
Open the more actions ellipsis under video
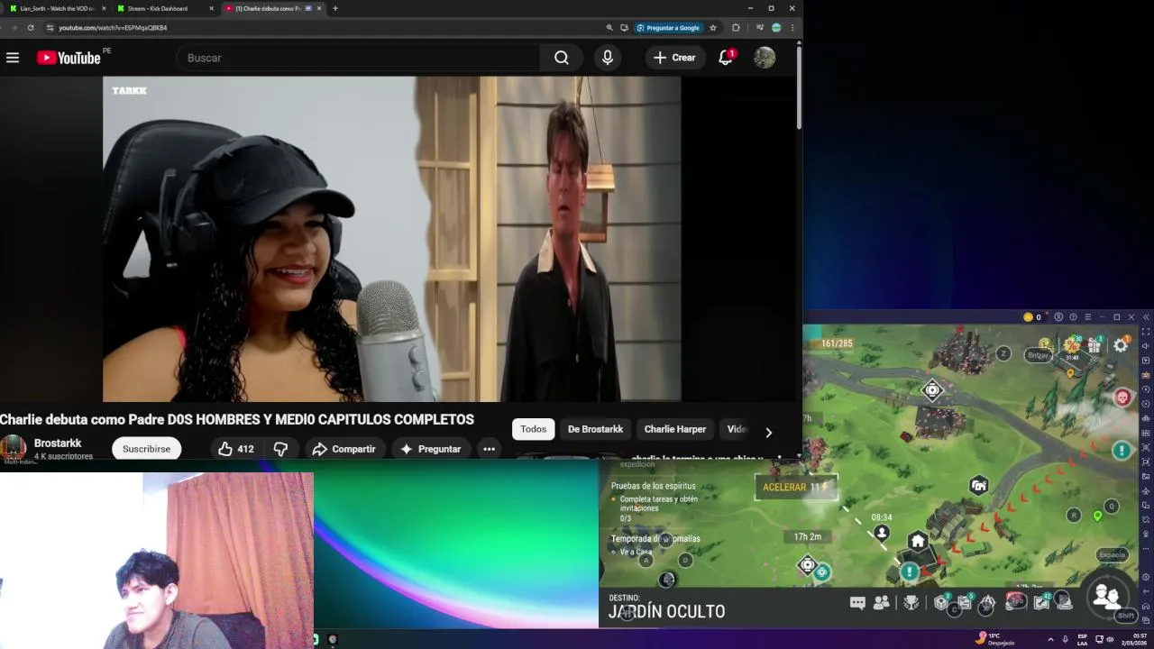489,449
